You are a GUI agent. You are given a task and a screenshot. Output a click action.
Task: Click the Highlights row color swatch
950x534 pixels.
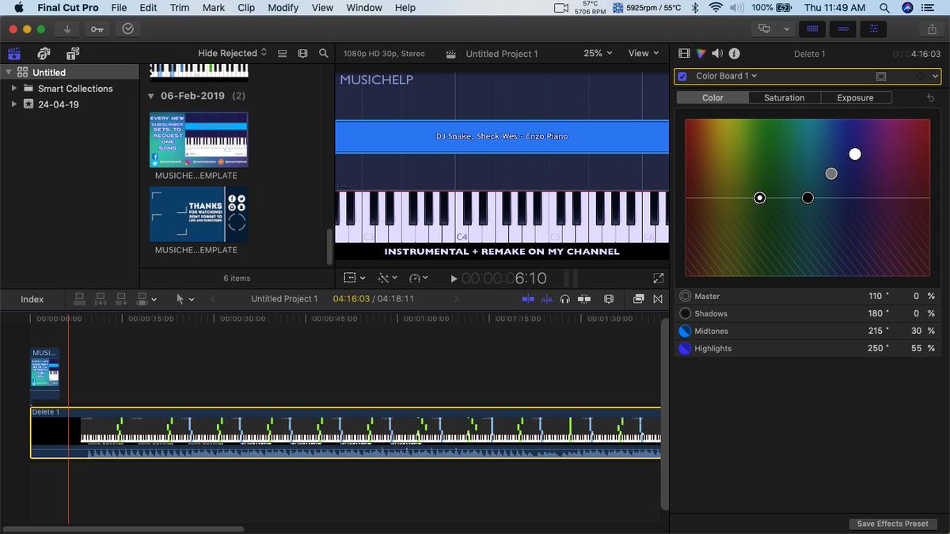[x=685, y=348]
